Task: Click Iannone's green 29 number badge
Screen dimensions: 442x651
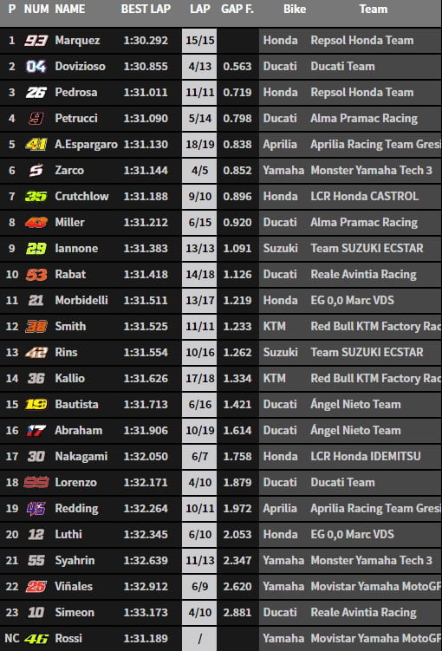Action: pos(36,248)
